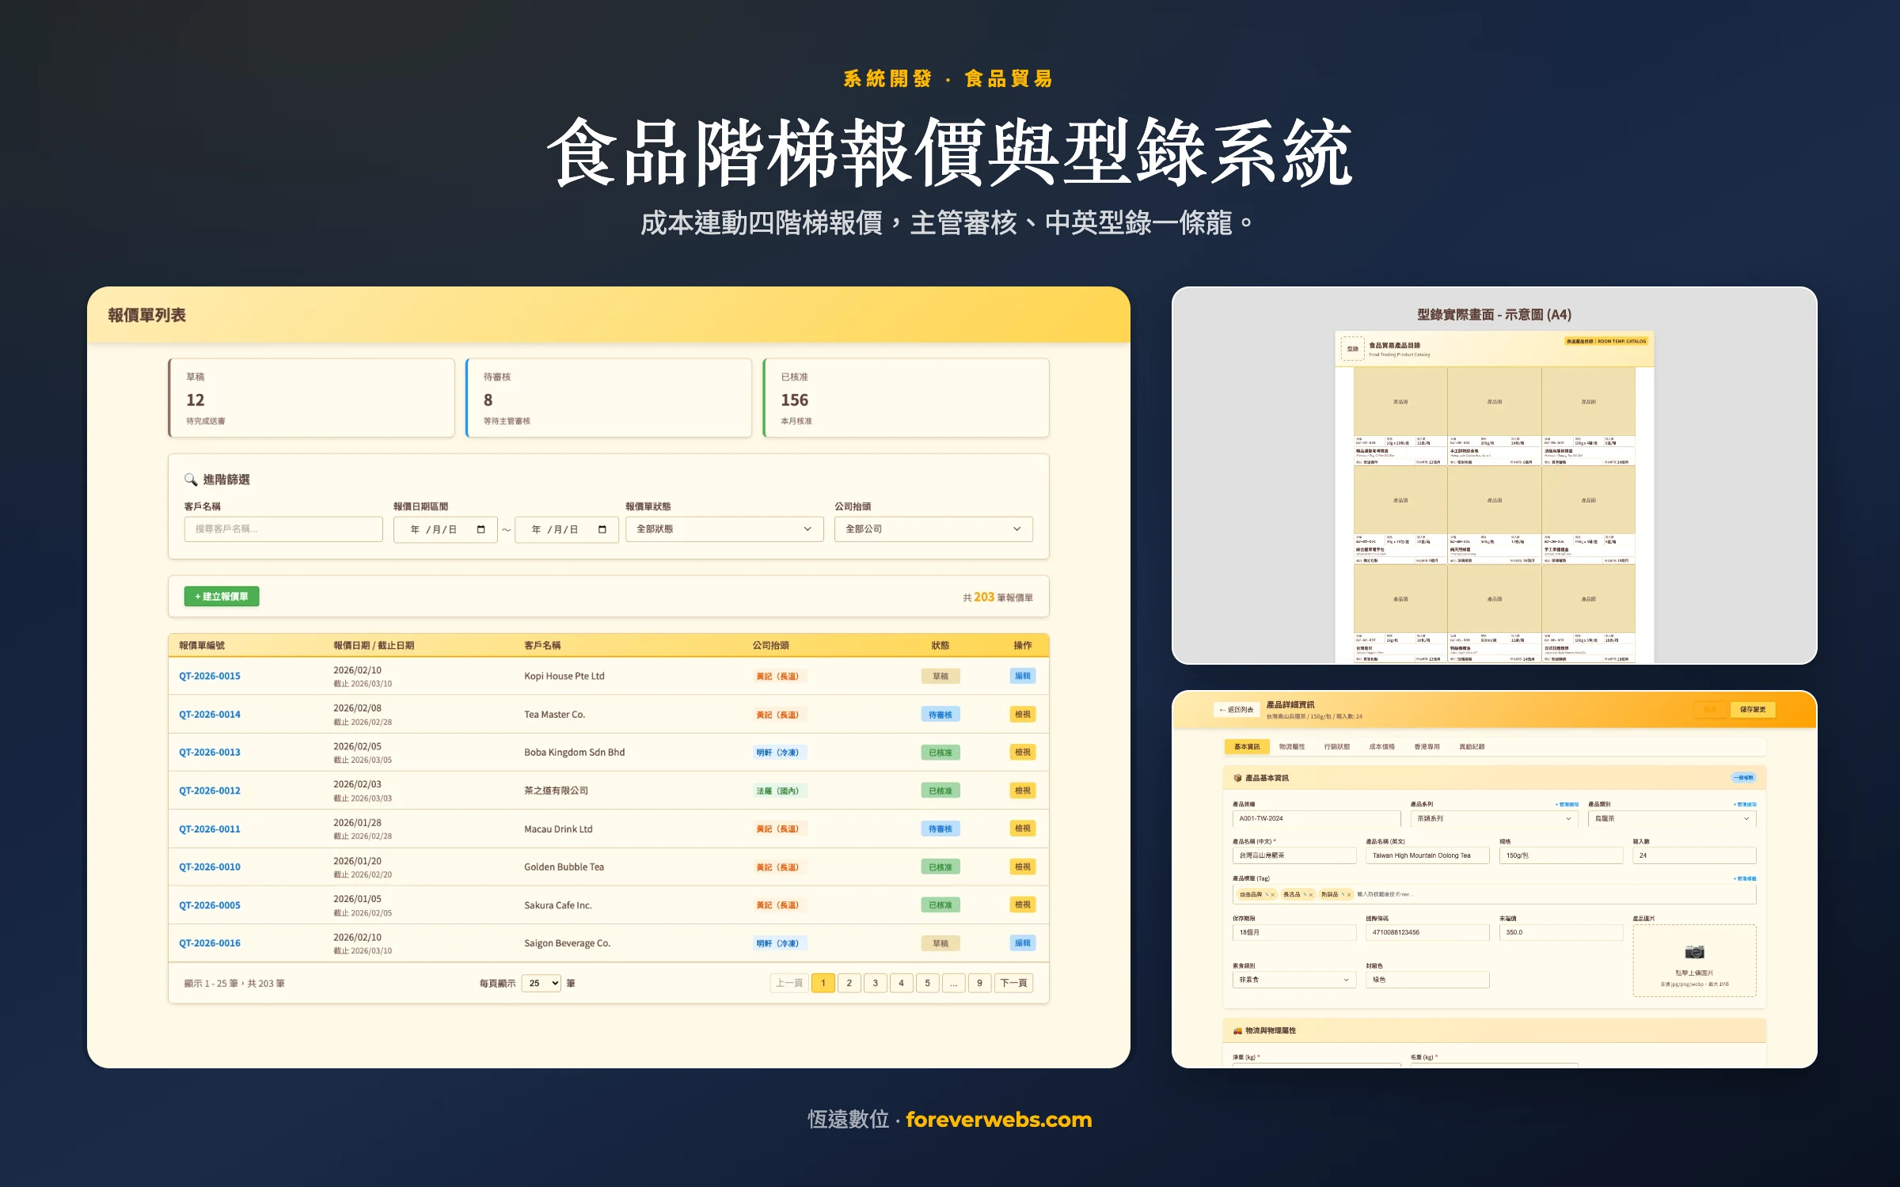Screen dimensions: 1900x1187
Task: Open calendar picker in the start date field
Action: pyautogui.click(x=481, y=529)
